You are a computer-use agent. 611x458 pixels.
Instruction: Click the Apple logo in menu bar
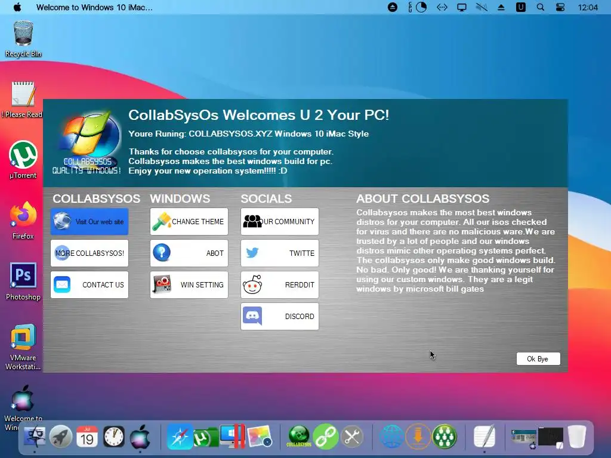(17, 7)
